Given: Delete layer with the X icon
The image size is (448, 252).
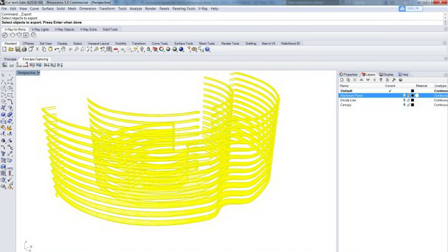Looking at the screenshot, I should [355, 80].
